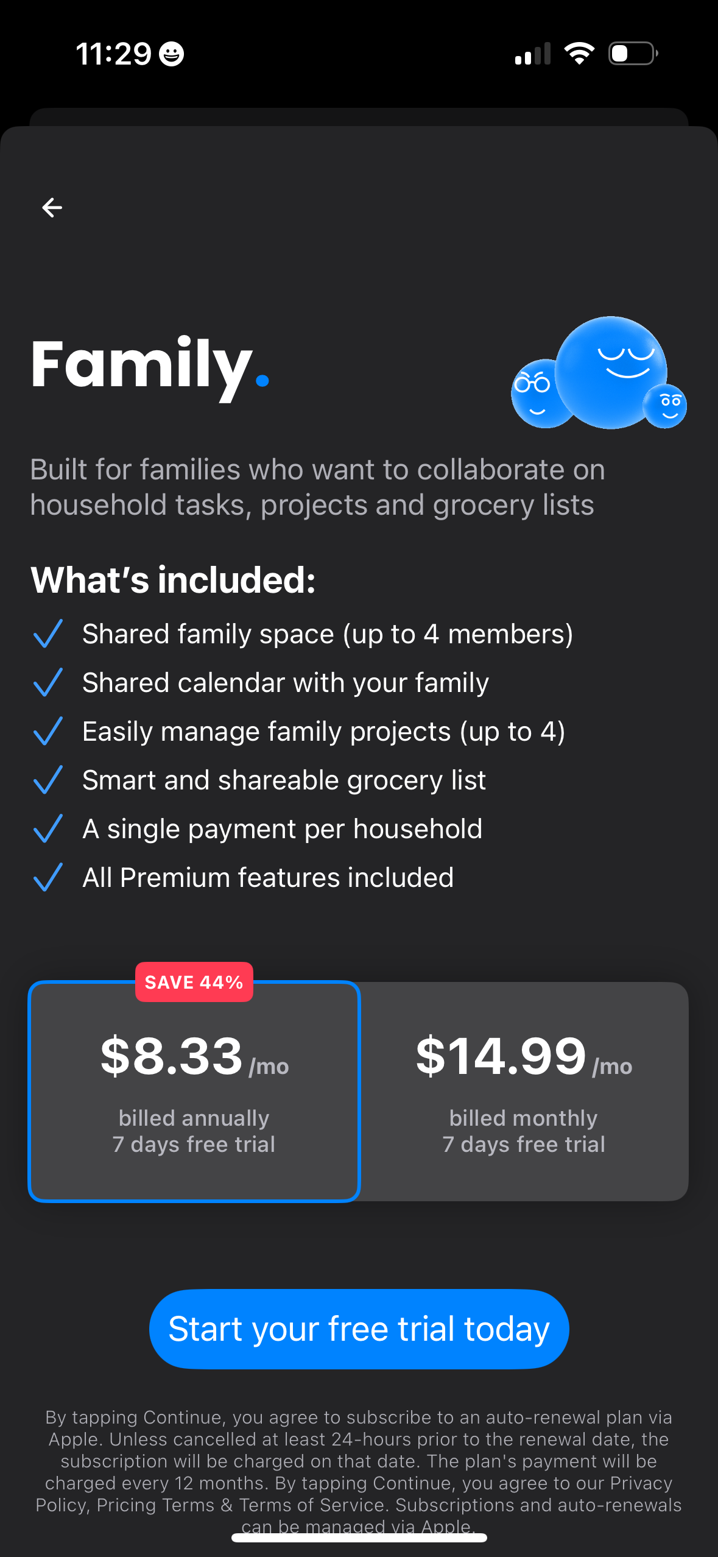This screenshot has width=718, height=1557.
Task: Tap the Wi-Fi status bar icon
Action: 579,54
